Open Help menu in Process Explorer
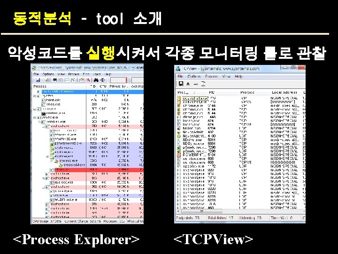This screenshot has width=338, height=254. click(x=108, y=74)
